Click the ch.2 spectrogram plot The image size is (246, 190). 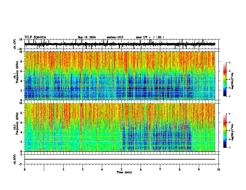point(120,127)
